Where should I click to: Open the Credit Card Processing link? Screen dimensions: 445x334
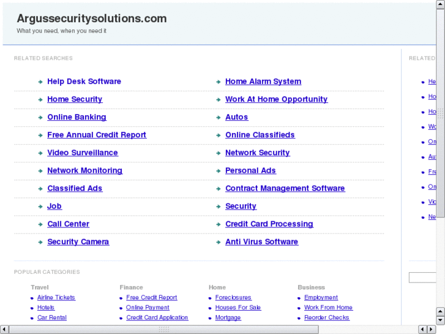coord(269,224)
